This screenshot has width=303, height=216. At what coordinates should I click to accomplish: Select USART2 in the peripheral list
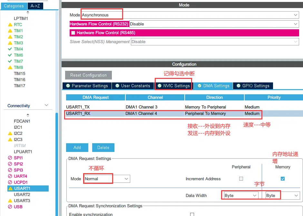tap(22, 194)
